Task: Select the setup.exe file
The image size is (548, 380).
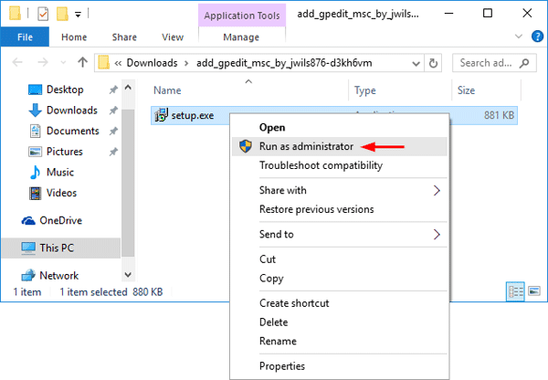Action: [192, 115]
